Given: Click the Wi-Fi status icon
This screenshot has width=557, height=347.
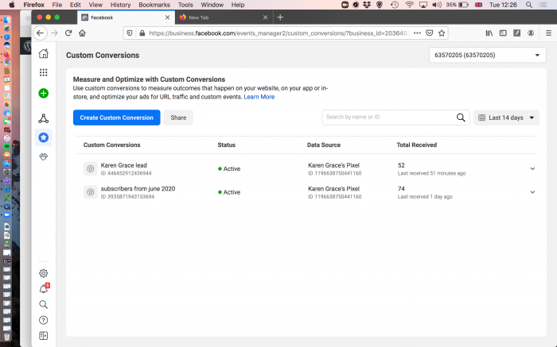Looking at the screenshot, I should click(409, 5).
